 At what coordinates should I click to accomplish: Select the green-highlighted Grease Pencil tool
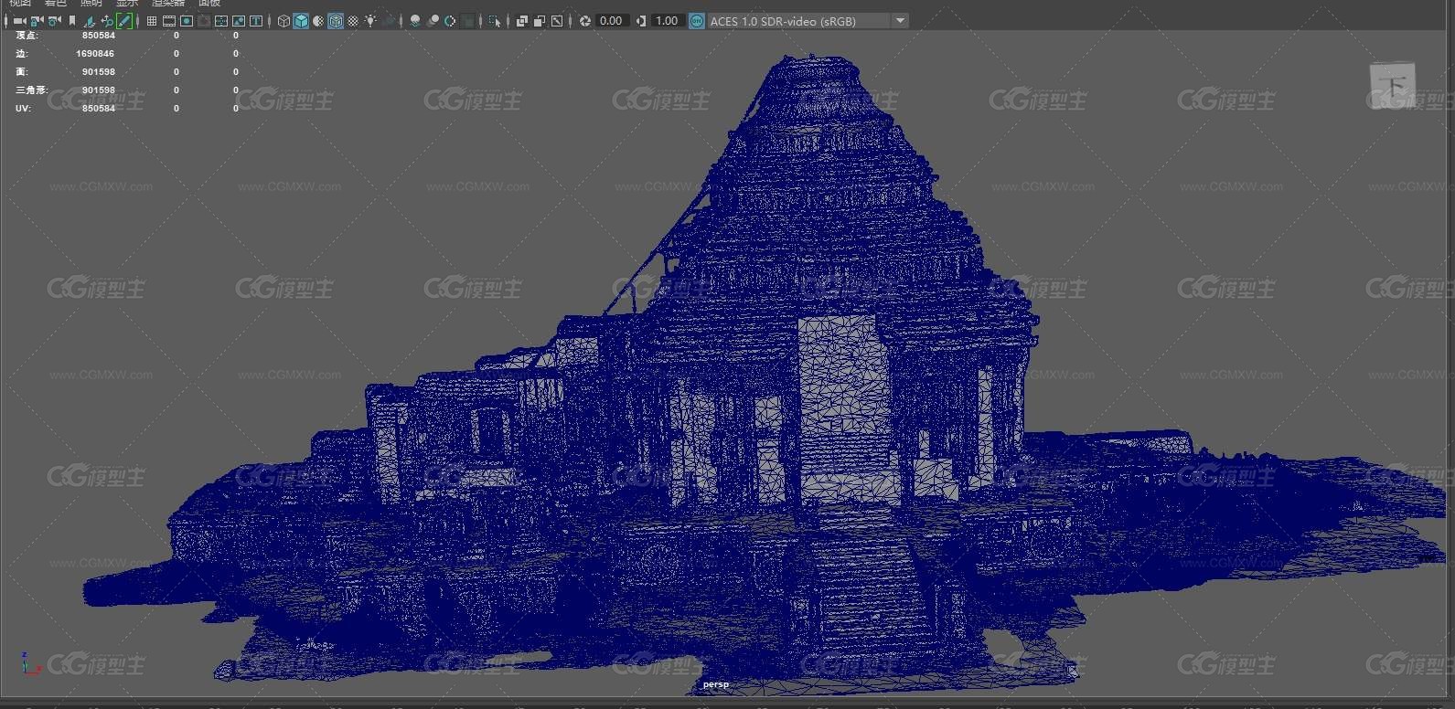click(124, 21)
